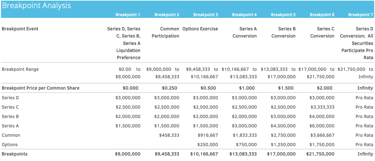Click the Breakpoint 4 column header
Screen dimensions: 375x161
click(244, 15)
